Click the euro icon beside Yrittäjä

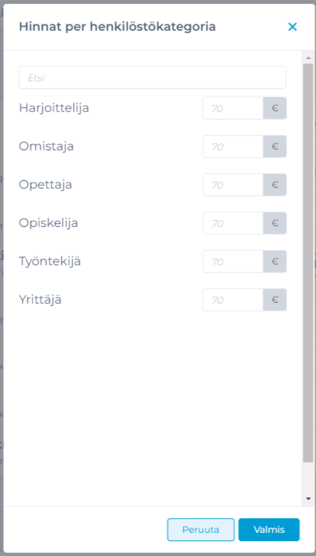(275, 300)
